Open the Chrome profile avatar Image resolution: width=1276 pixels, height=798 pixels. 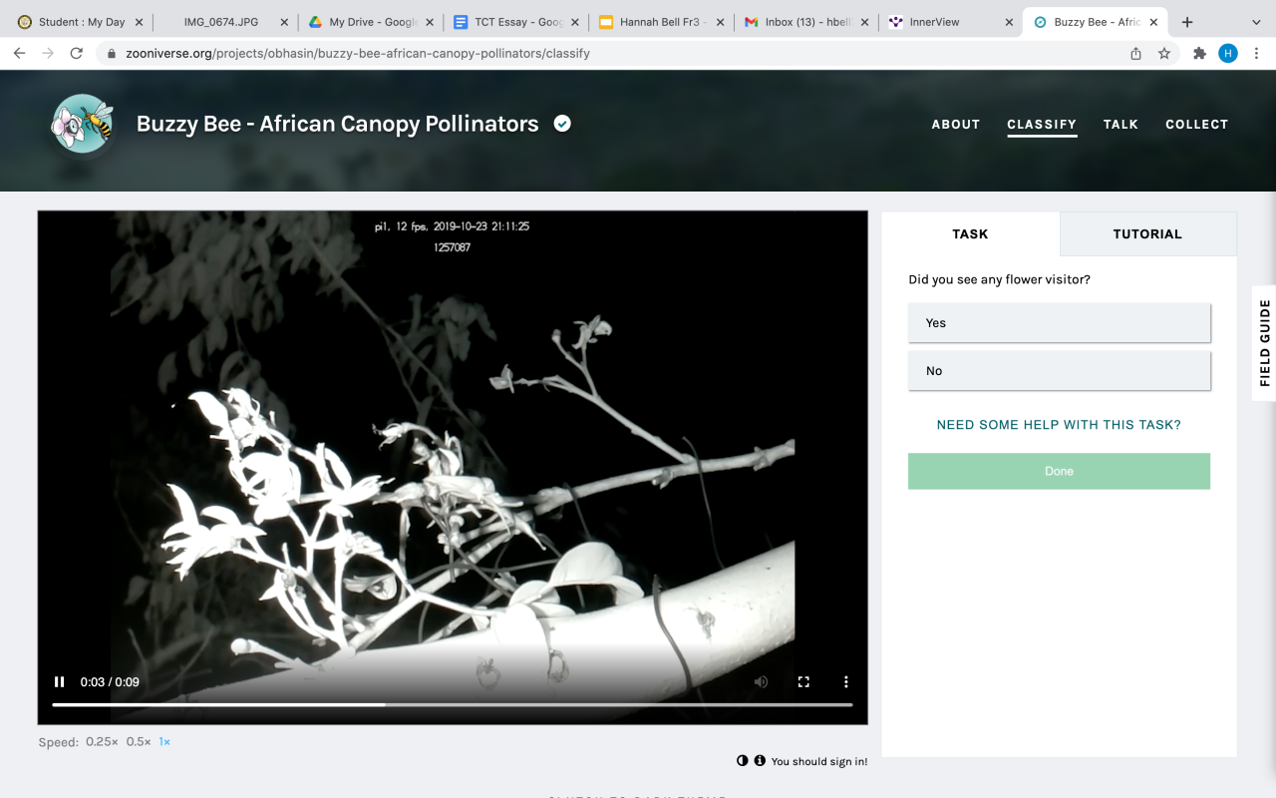[1228, 54]
